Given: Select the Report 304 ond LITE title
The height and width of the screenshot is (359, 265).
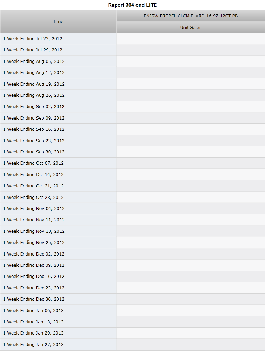Looking at the screenshot, I should [x=132, y=5].
